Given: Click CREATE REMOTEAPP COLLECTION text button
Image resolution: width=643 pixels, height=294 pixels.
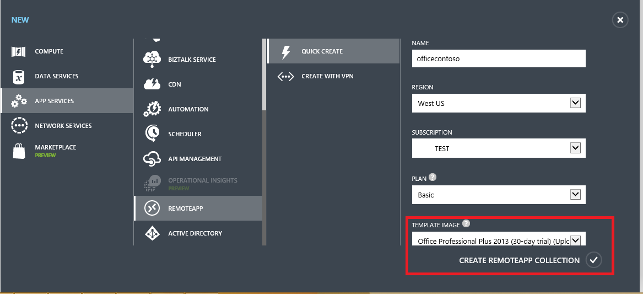Looking at the screenshot, I should 519,260.
